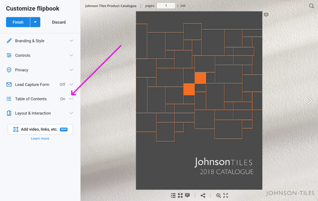Discard the flipbook customization
Screen dimensions: 318x201
[58, 22]
